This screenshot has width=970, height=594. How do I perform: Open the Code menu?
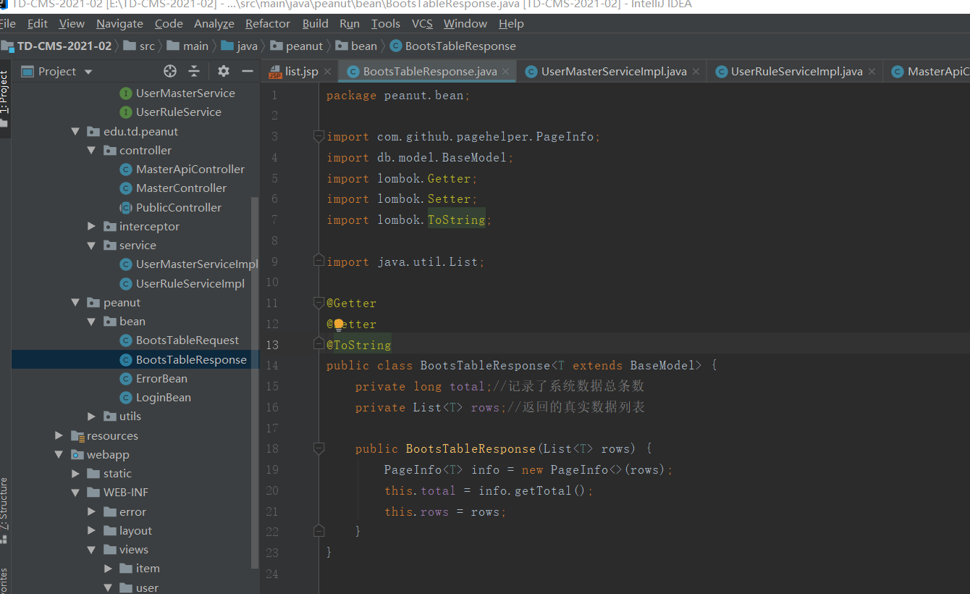tap(169, 23)
